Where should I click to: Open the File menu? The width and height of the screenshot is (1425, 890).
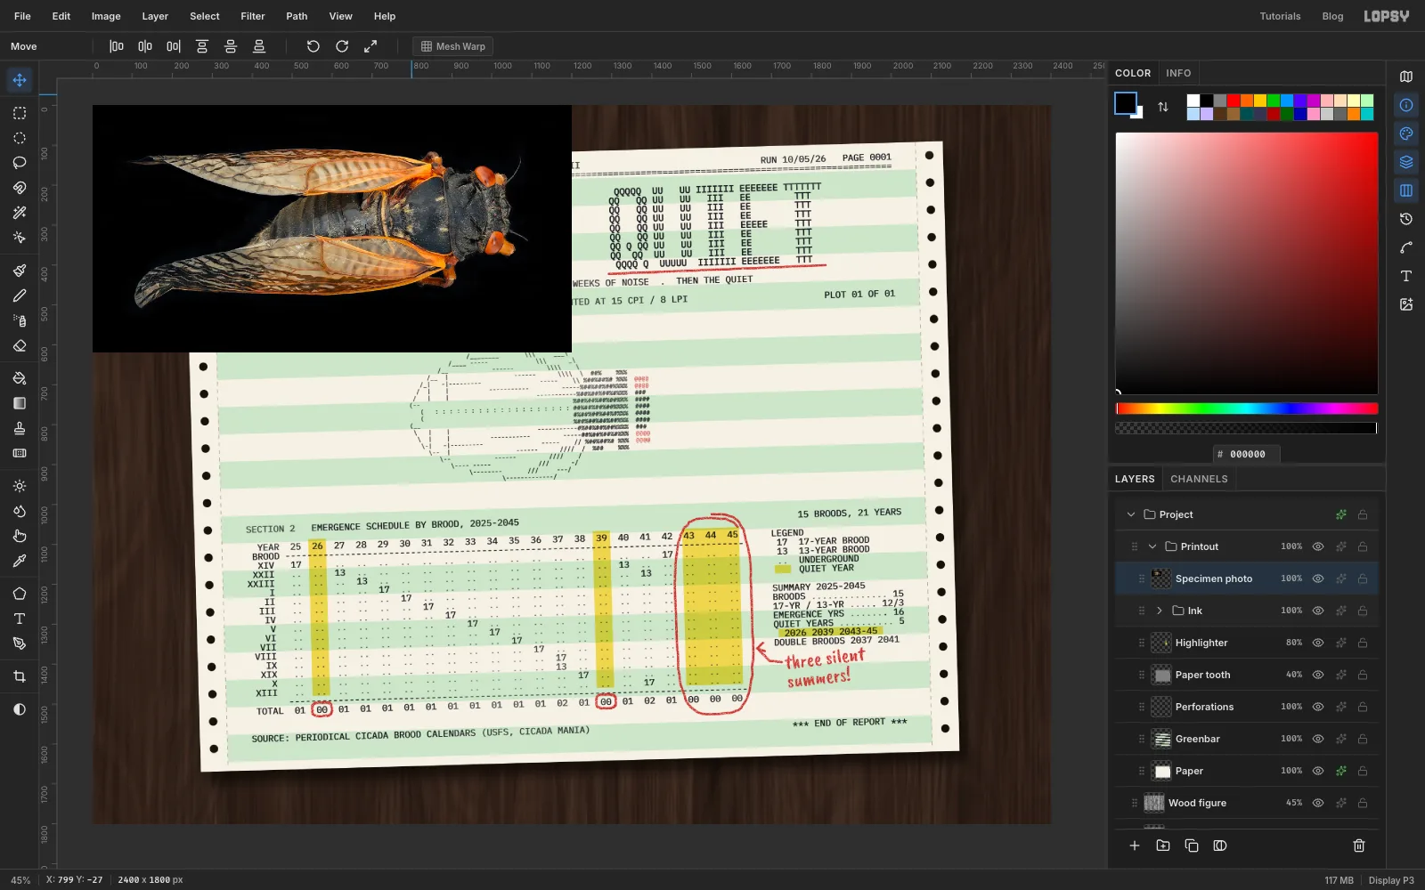click(x=22, y=16)
